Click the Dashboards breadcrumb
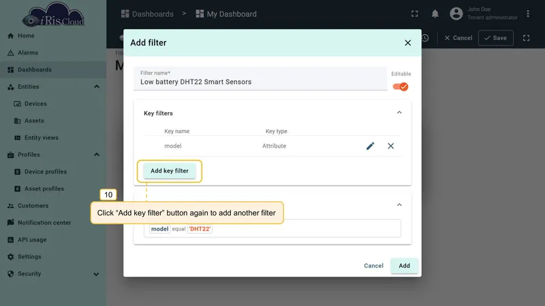 [147, 14]
